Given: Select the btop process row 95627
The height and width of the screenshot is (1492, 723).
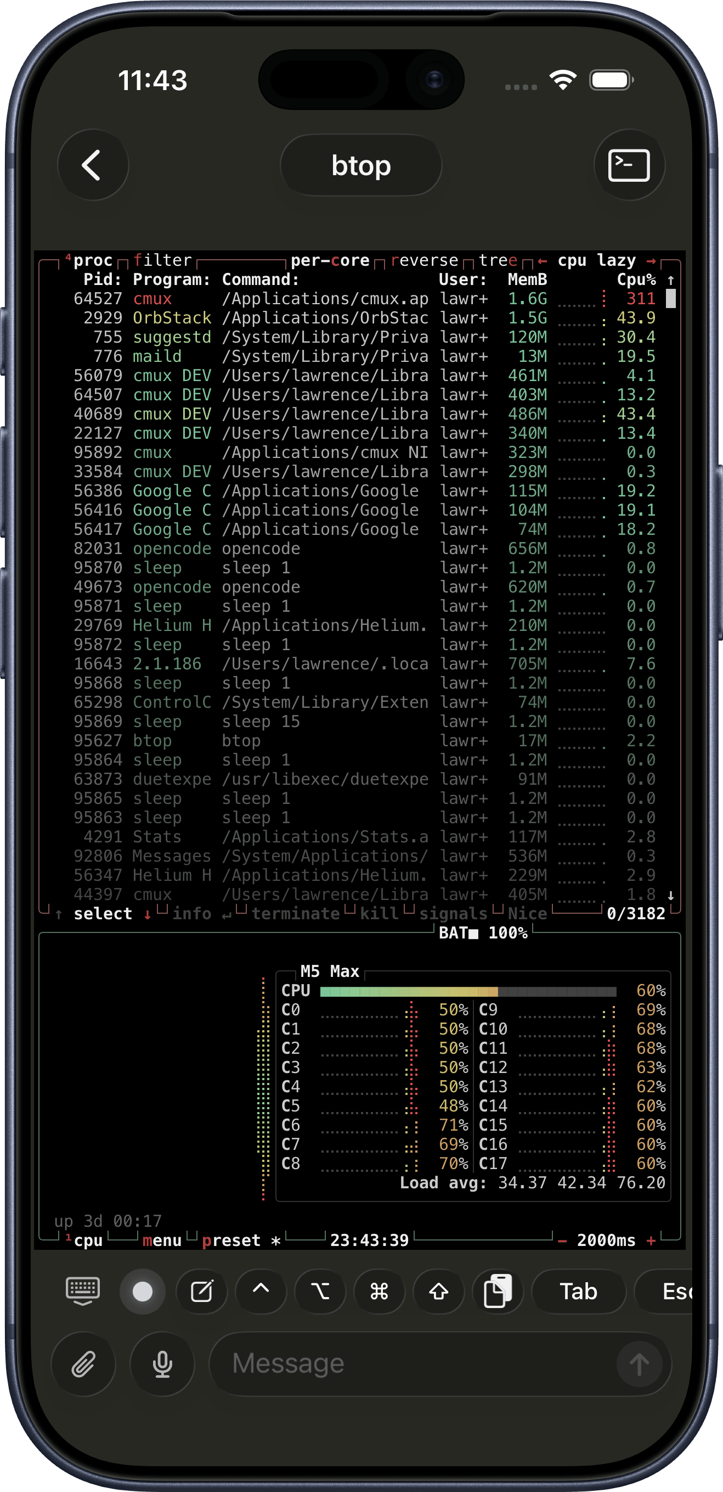Looking at the screenshot, I should tap(364, 741).
